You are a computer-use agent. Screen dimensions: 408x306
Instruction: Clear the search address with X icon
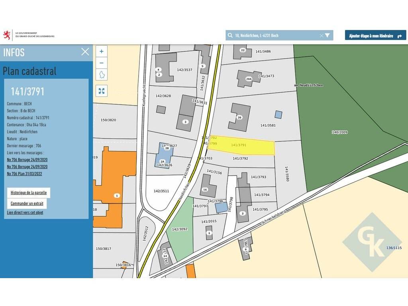pos(322,35)
